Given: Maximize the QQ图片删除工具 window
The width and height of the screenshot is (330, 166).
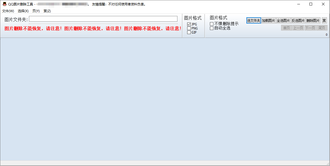Looking at the screenshot, I should pos(311,4).
